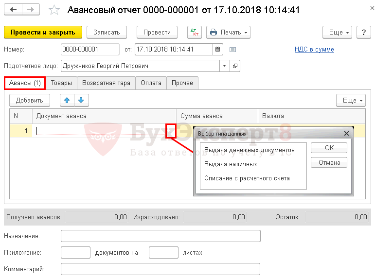Move row down with blue down arrow
This screenshot has width=375, height=279.
[x=81, y=100]
